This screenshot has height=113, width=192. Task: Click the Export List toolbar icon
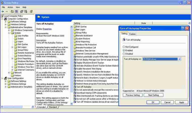(25, 11)
